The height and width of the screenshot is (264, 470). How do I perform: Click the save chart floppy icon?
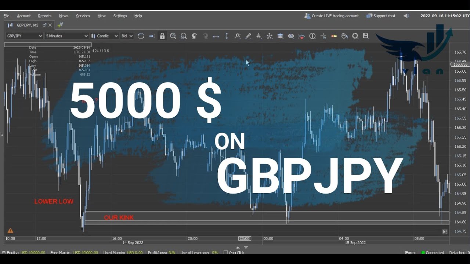pyautogui.click(x=366, y=36)
